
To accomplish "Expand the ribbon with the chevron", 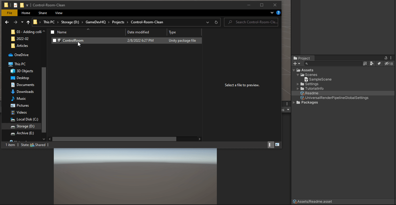I will click(x=272, y=13).
